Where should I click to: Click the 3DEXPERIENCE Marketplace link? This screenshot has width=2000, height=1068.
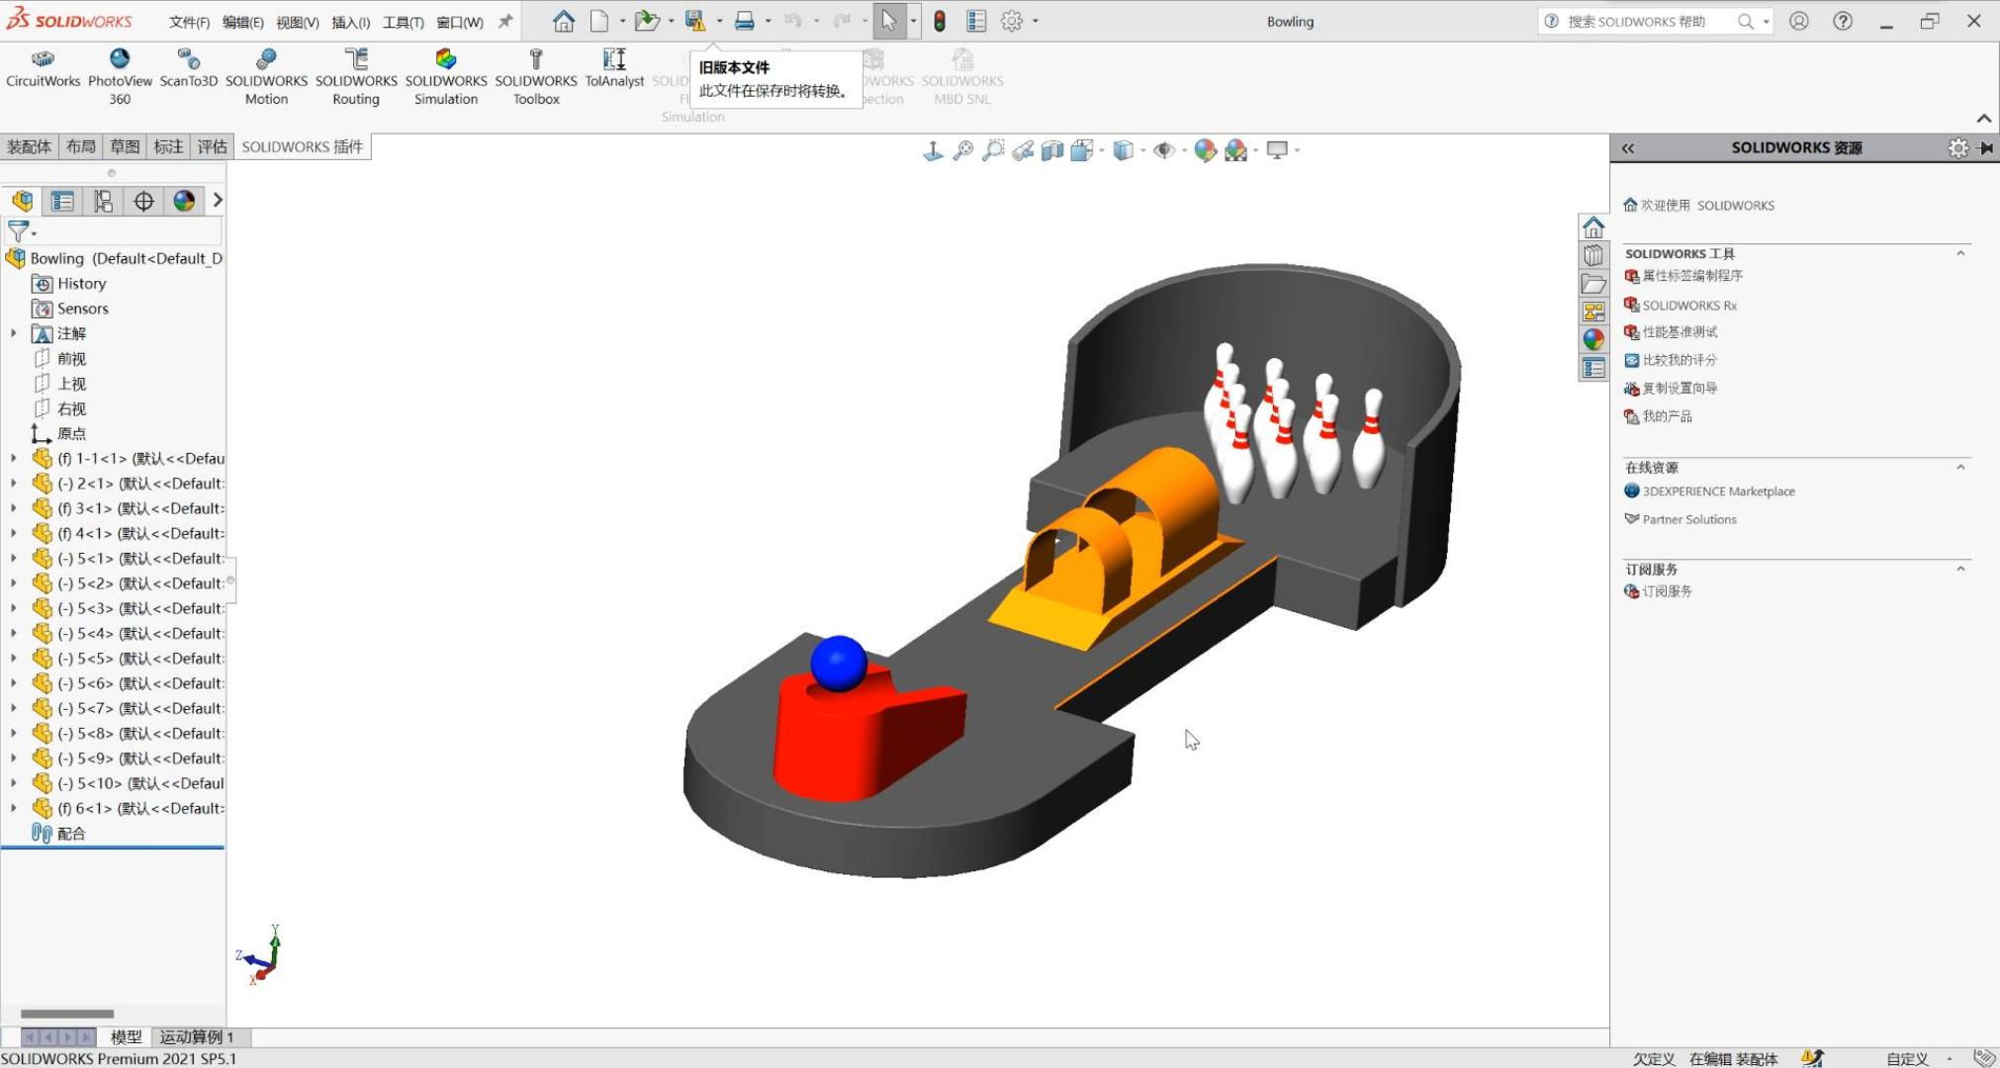(1718, 491)
